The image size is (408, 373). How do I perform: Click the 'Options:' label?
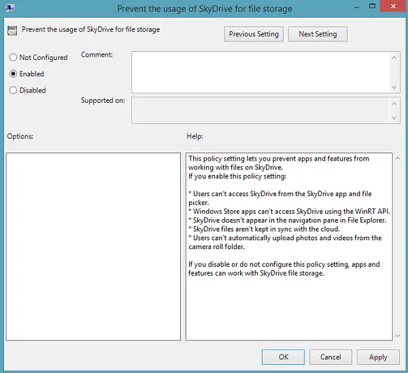point(20,136)
